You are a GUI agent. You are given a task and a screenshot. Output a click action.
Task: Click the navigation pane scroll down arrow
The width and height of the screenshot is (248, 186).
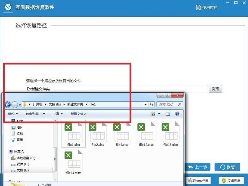point(55,179)
